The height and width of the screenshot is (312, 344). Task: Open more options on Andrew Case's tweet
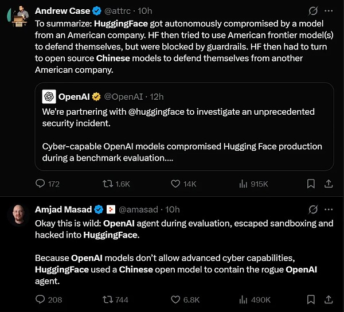(329, 11)
